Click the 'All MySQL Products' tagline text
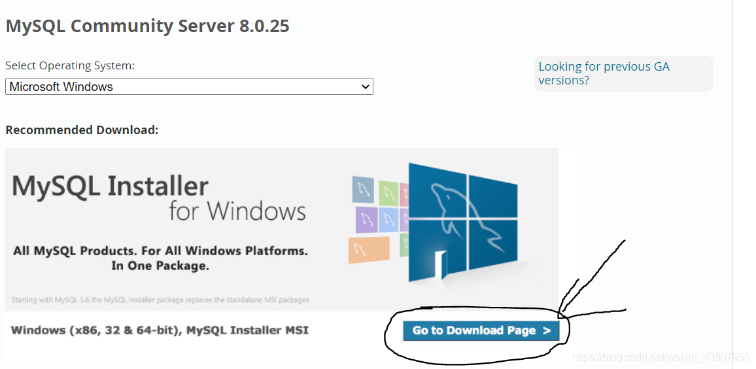Viewport: 756px width, 369px height. pyautogui.click(x=160, y=258)
